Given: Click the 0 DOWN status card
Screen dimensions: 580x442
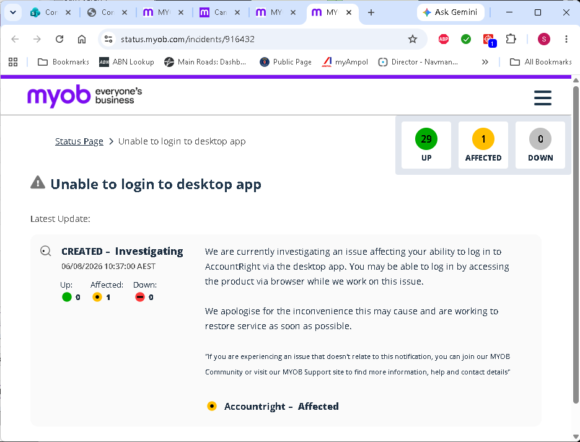Looking at the screenshot, I should pos(540,145).
